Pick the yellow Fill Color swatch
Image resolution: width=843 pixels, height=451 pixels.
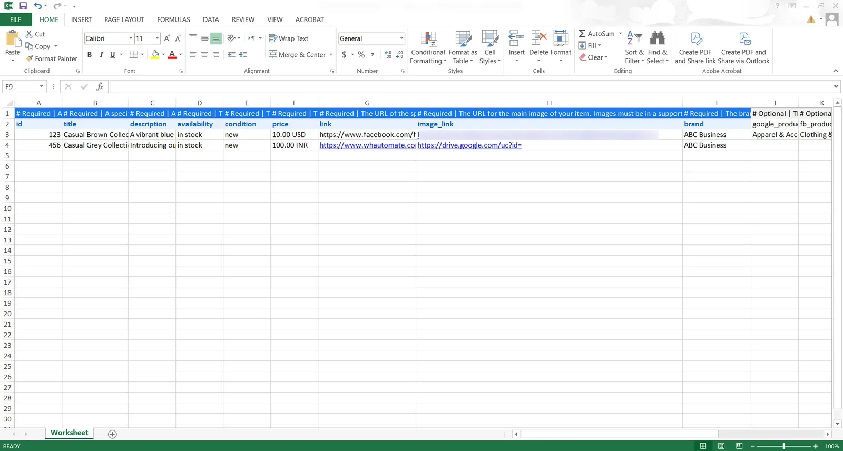tap(155, 54)
